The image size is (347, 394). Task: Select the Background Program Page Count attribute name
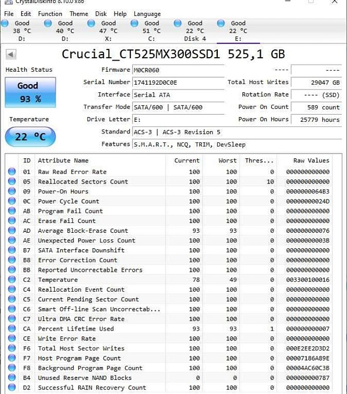[90, 368]
